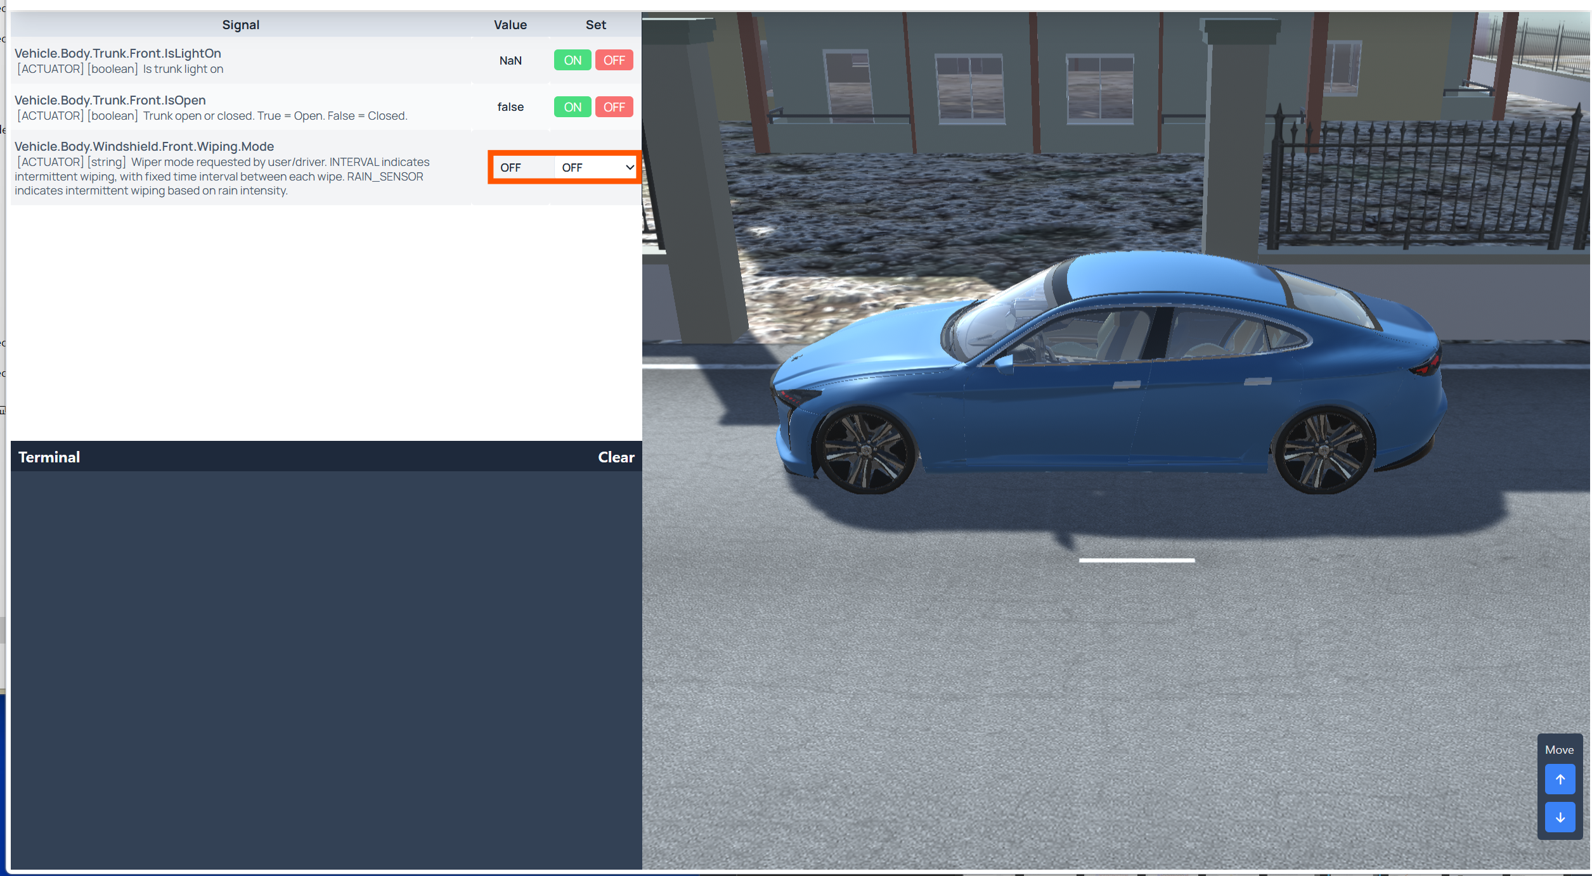1592x876 pixels.
Task: Select the Vehicle.Body.Trunk.Front.IsOpen signal name
Action: coord(110,100)
